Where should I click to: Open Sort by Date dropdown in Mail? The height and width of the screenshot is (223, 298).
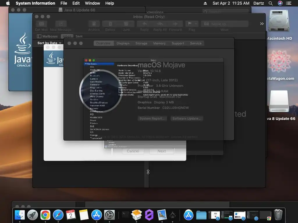pyautogui.click(x=49, y=43)
